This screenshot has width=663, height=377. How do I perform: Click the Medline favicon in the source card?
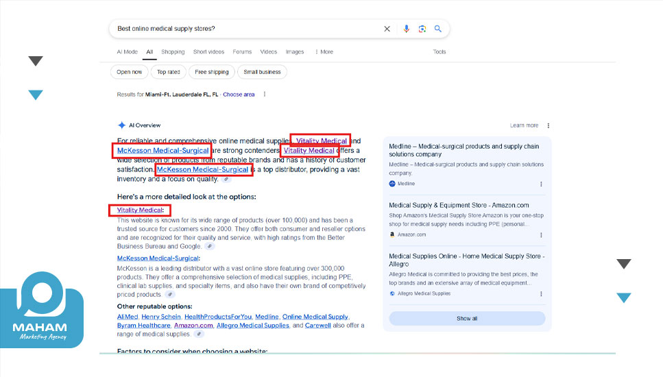coord(392,184)
